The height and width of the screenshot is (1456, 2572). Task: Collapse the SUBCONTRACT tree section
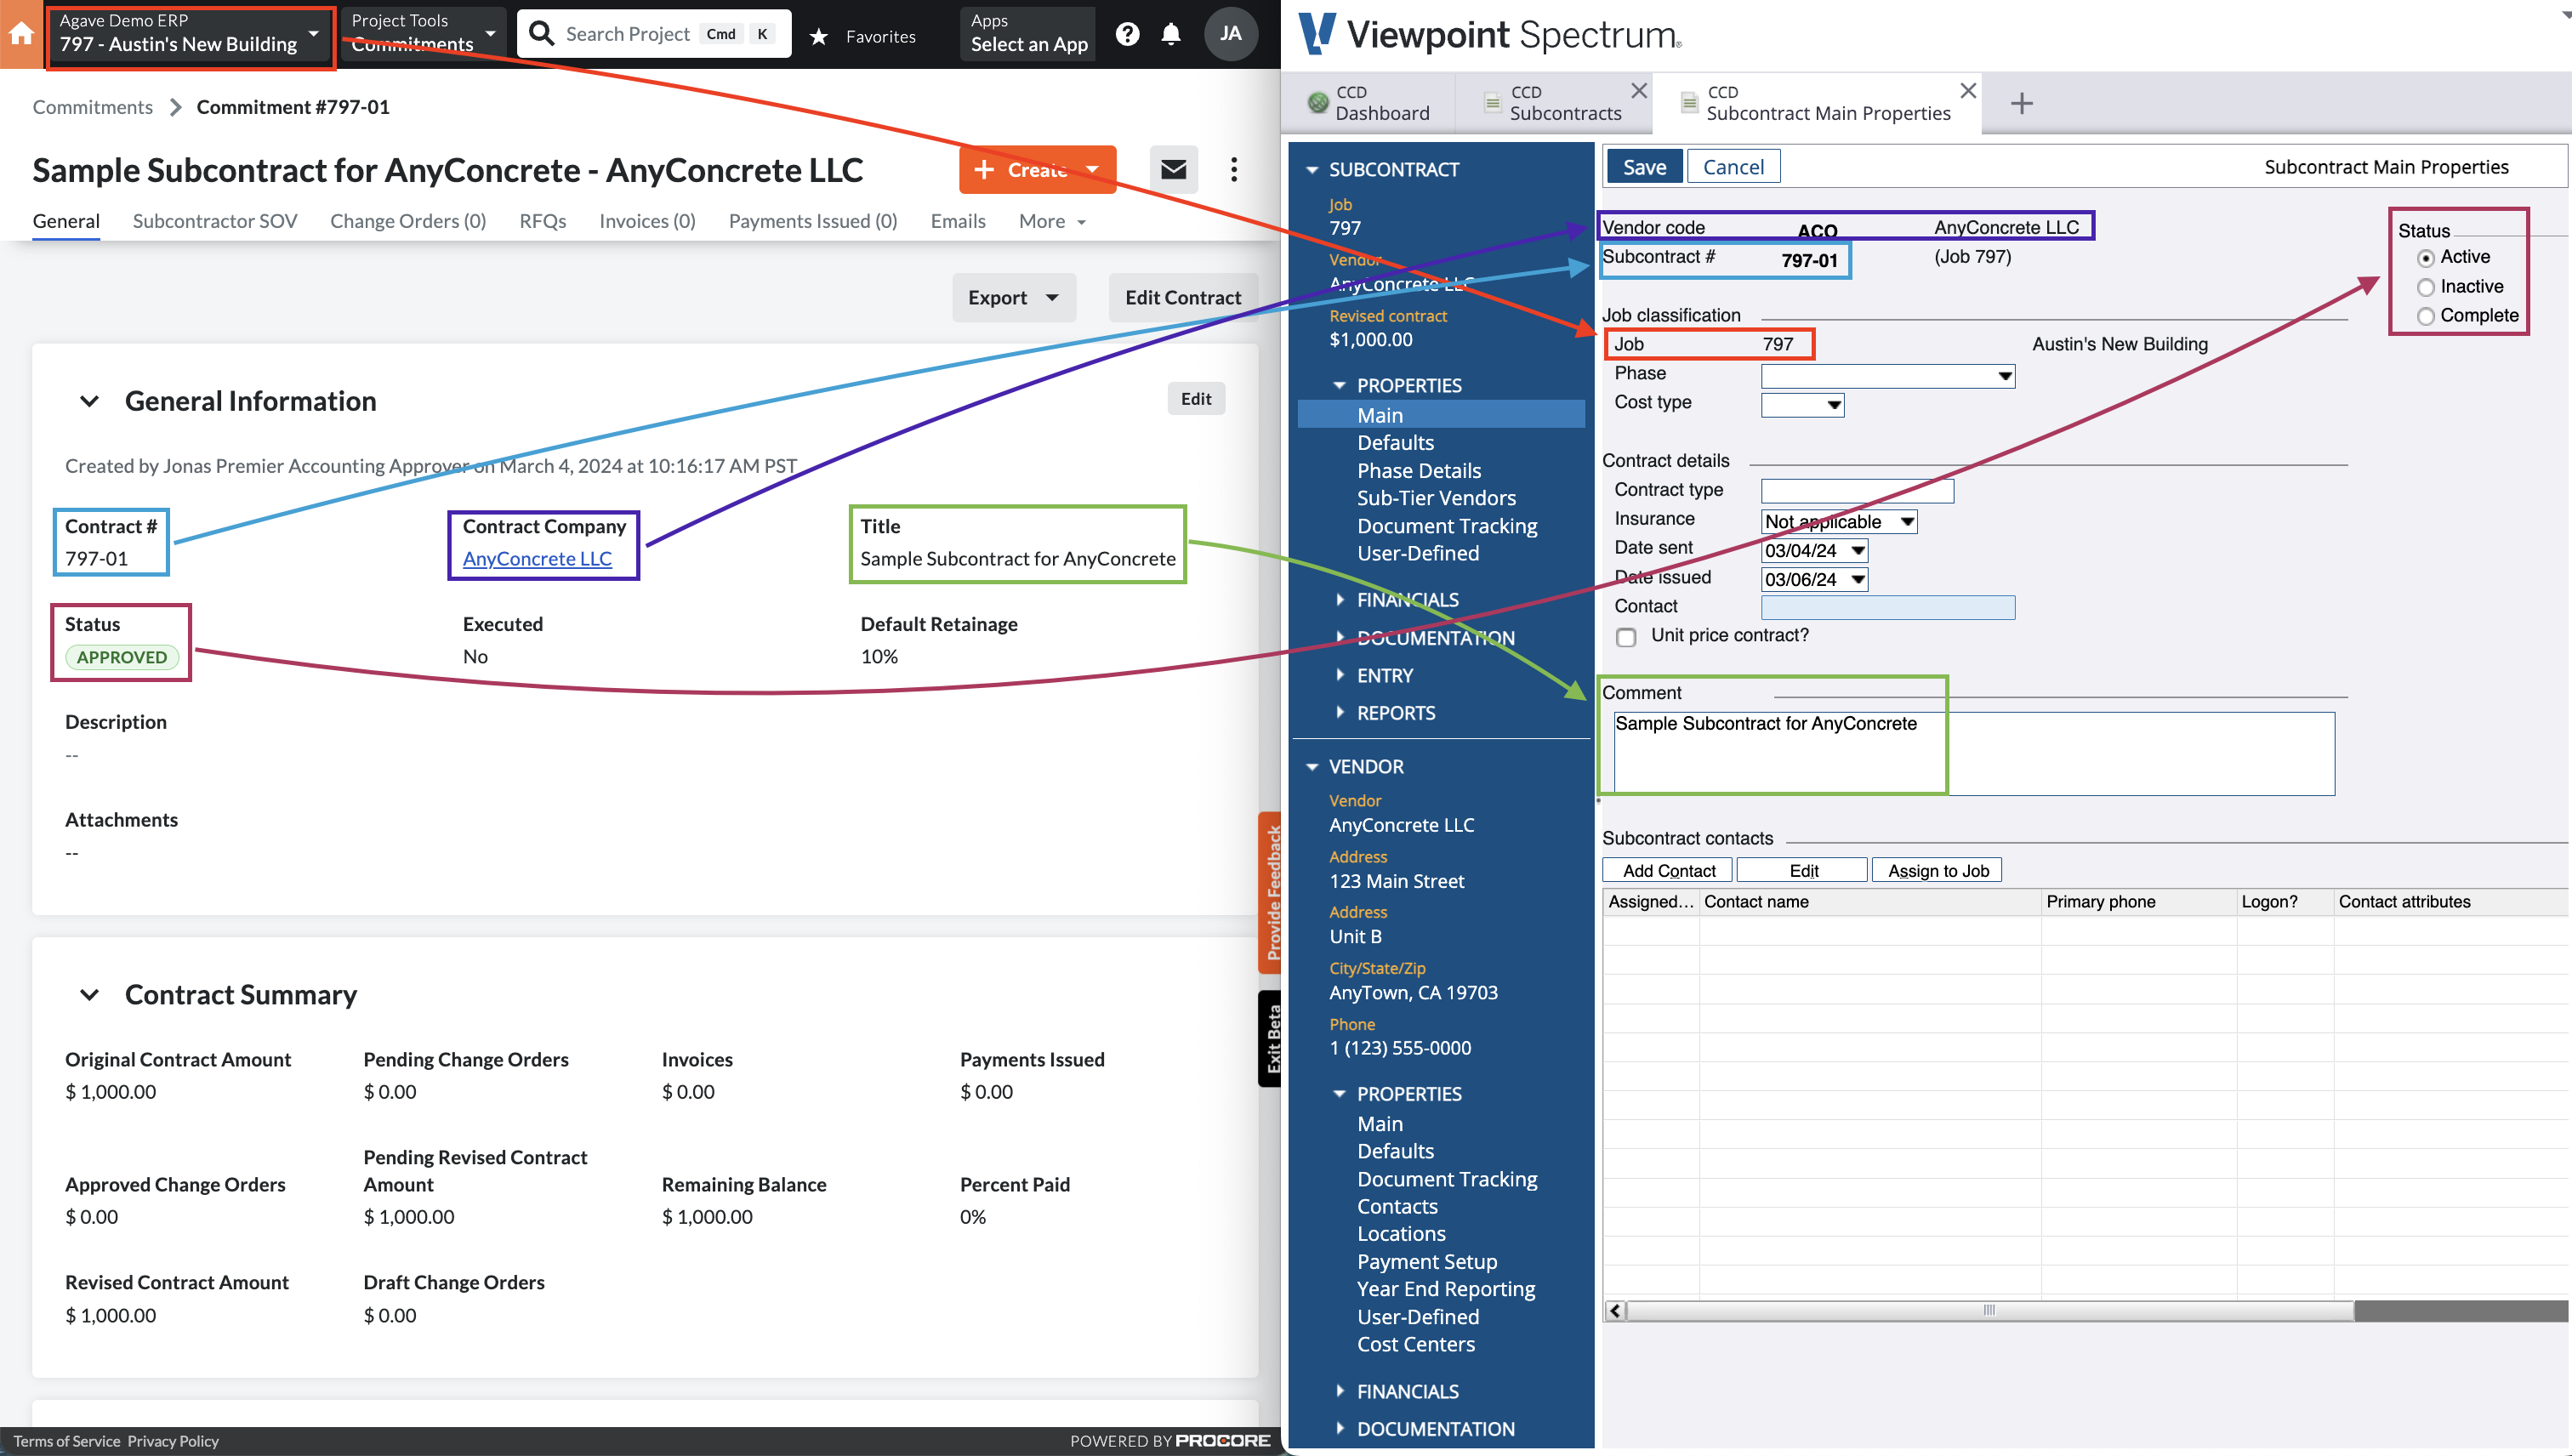coord(1312,171)
